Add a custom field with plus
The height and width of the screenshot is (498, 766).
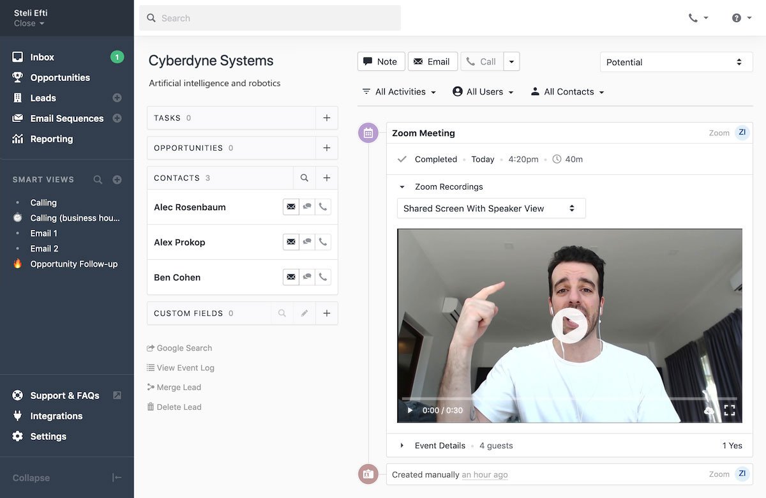pos(327,313)
